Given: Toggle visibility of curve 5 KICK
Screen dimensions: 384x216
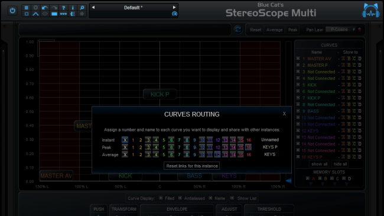Looking at the screenshot, I should click(298, 85).
